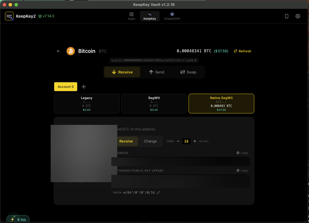Open the Send action
This screenshot has width=309, height=223.
[x=156, y=72]
